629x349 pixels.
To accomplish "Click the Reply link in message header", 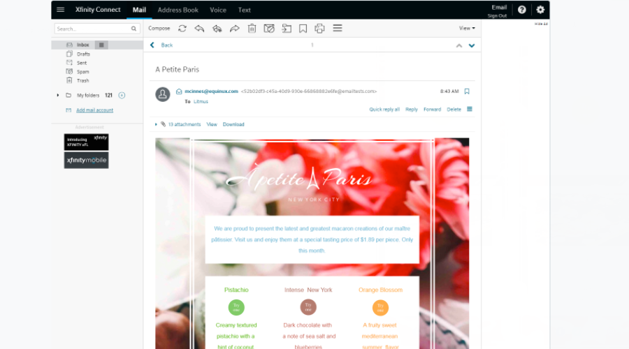I will 411,110.
